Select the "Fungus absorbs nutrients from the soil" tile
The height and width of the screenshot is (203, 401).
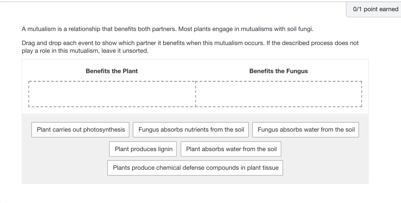coord(190,130)
